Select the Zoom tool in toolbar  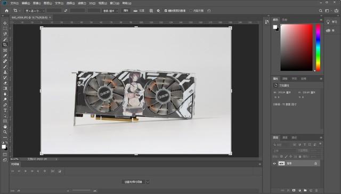pos(5,132)
